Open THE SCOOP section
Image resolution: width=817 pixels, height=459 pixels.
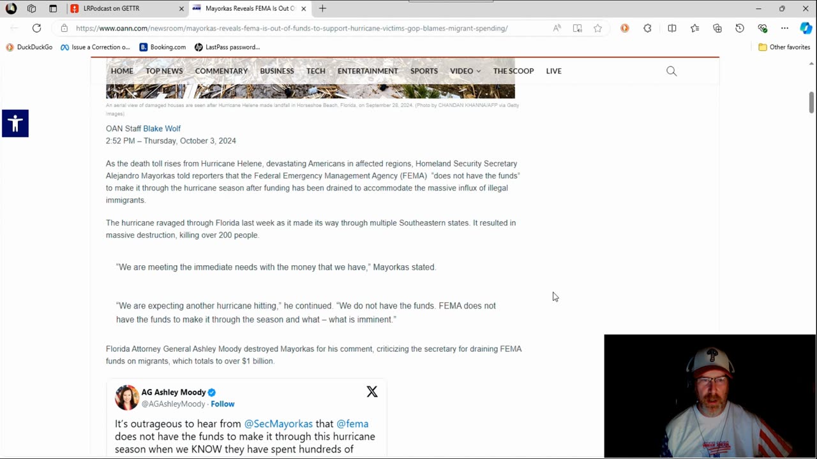coord(513,71)
